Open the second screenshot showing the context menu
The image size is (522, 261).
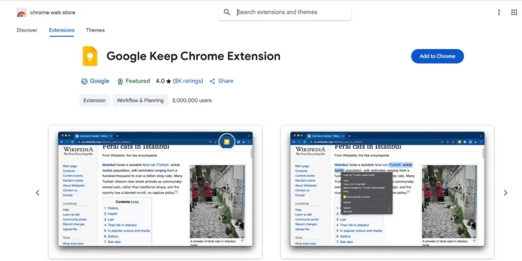387,192
